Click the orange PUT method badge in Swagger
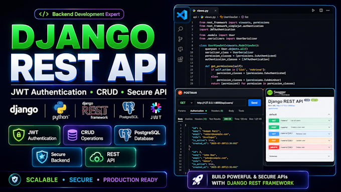Screen dimensions: 341x192 (x=274, y=141)
